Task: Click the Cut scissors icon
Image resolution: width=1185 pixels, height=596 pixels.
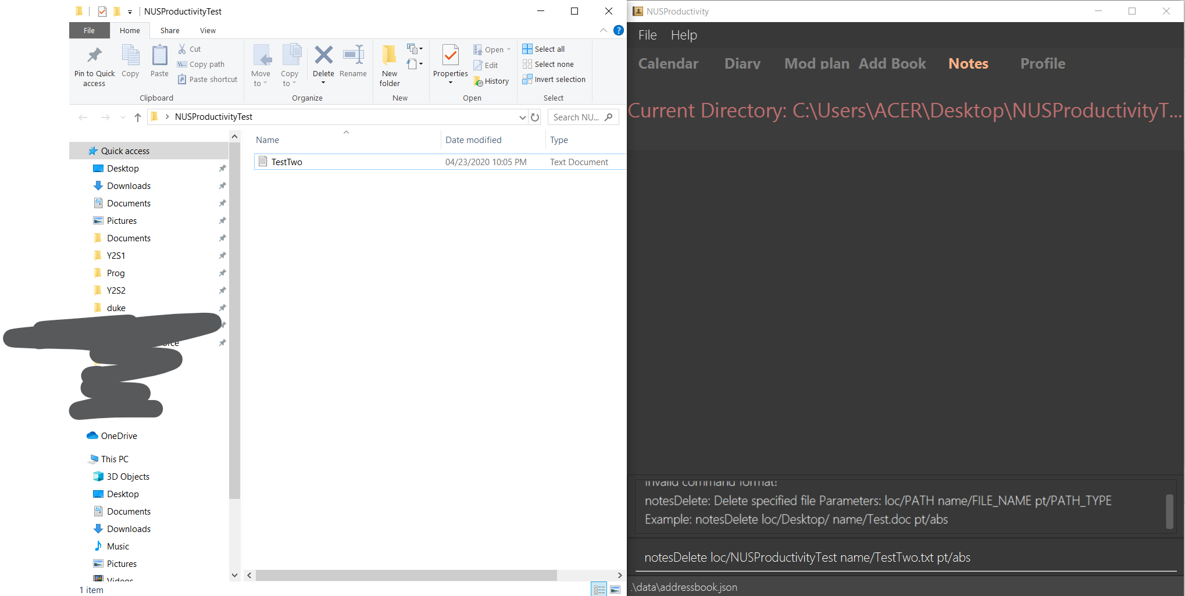Action: (x=182, y=49)
